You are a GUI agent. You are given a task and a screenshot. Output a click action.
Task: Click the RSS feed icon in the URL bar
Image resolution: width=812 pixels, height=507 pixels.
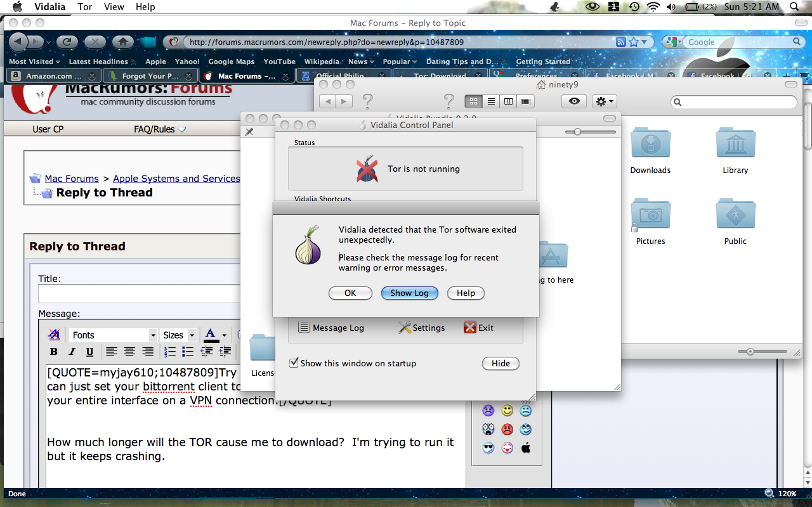pos(621,42)
